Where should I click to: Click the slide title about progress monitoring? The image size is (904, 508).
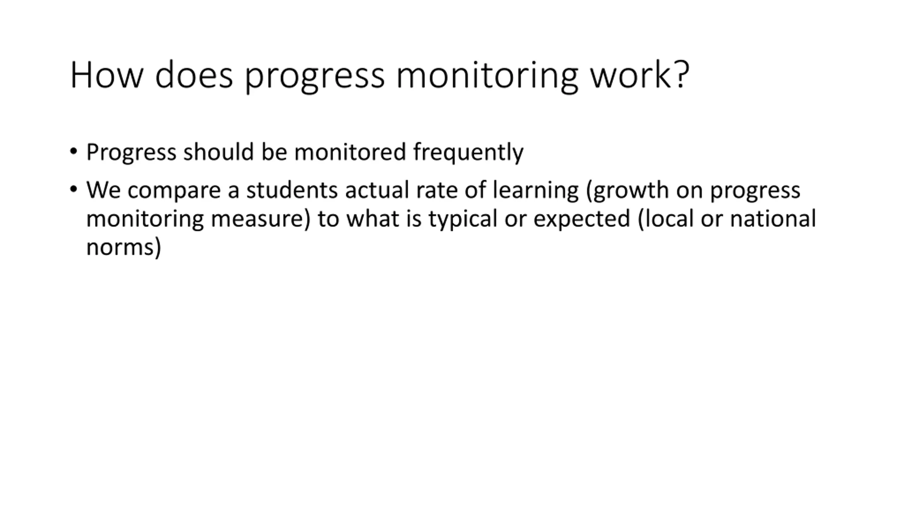pyautogui.click(x=380, y=75)
